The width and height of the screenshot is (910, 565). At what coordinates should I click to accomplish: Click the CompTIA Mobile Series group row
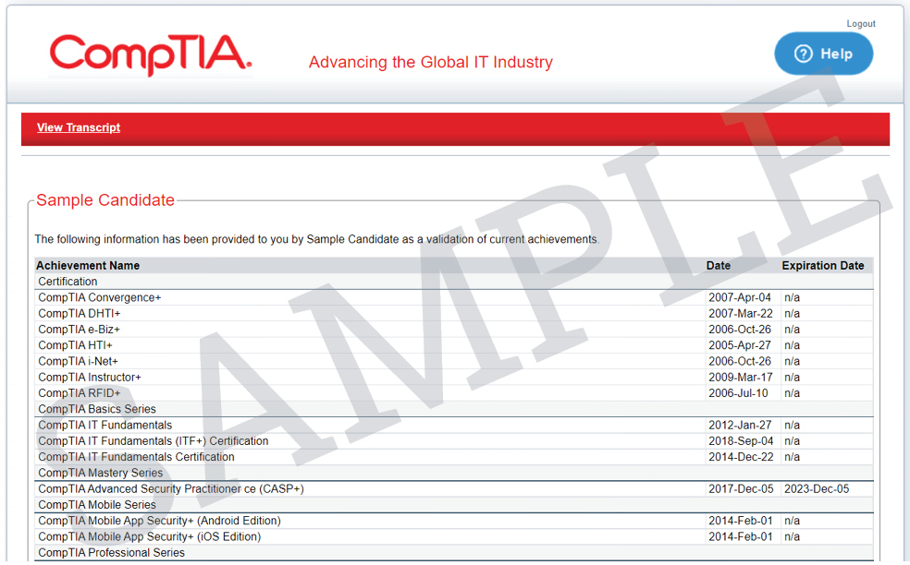tap(454, 505)
